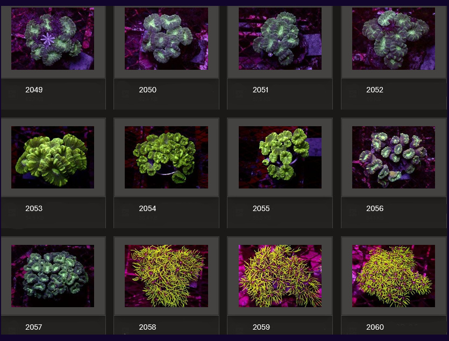The width and height of the screenshot is (449, 341).
Task: Open the thumbnail of image 2052
Action: [394, 39]
